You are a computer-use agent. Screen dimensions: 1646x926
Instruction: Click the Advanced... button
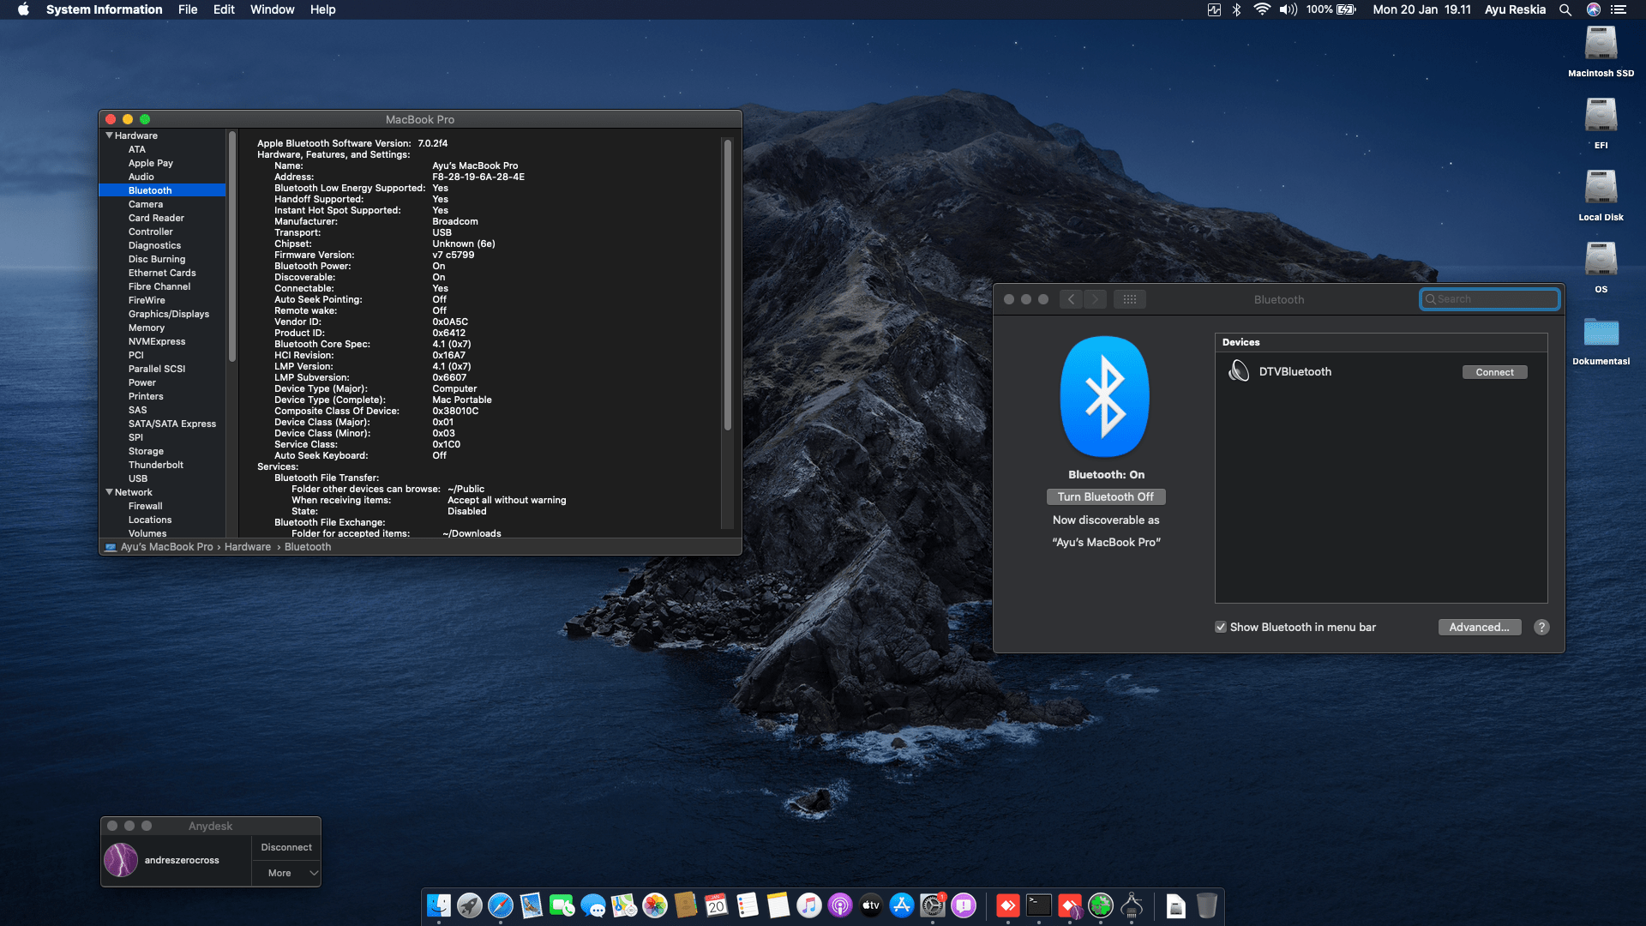click(1479, 628)
